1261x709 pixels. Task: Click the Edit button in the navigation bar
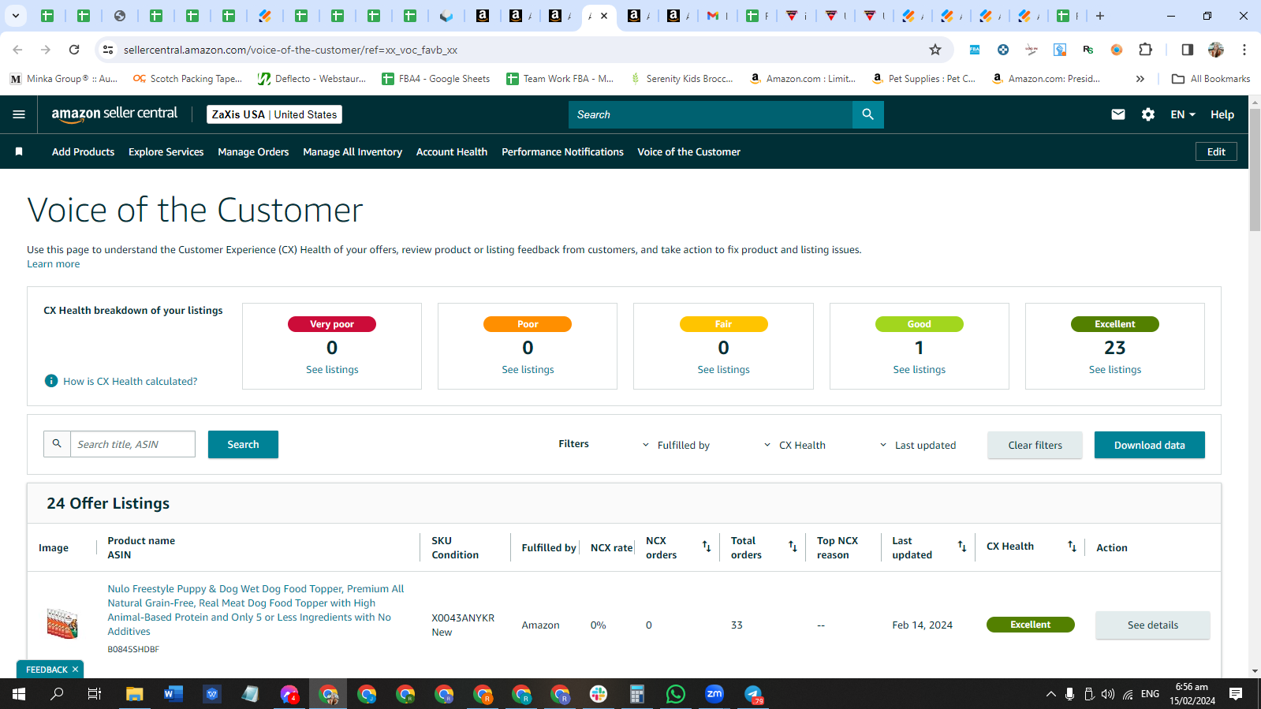[x=1216, y=151]
